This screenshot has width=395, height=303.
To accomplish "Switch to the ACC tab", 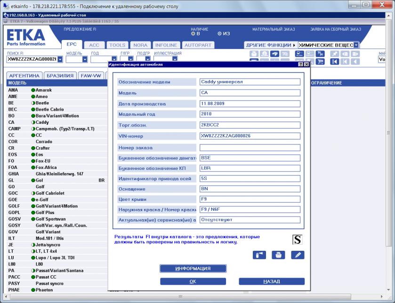I will click(x=94, y=45).
